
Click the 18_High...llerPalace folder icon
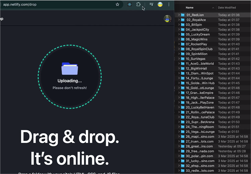point(183,98)
